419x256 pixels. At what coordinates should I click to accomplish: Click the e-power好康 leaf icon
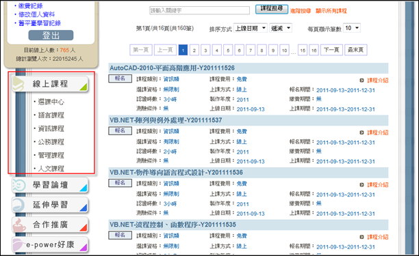coord(18,244)
